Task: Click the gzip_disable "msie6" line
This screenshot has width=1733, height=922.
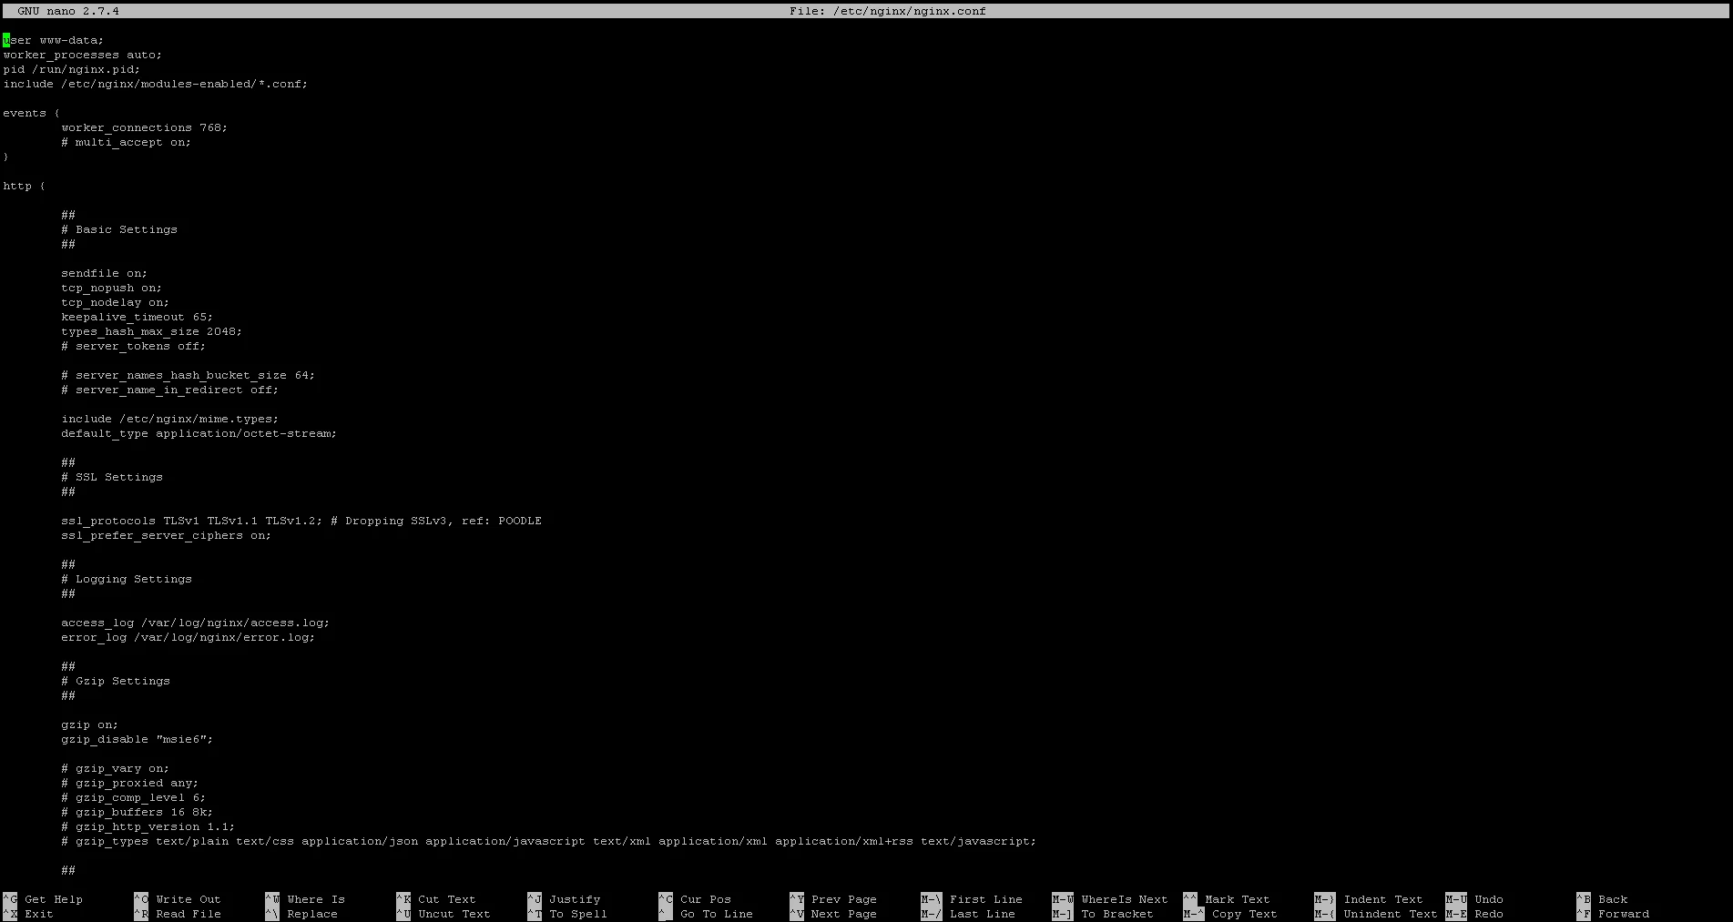Action: 138,739
